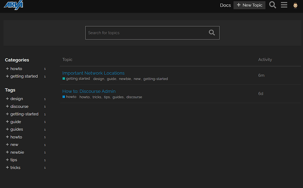303x188 pixels.
Task: Filter by design tag in sidebar
Action: coord(17,99)
